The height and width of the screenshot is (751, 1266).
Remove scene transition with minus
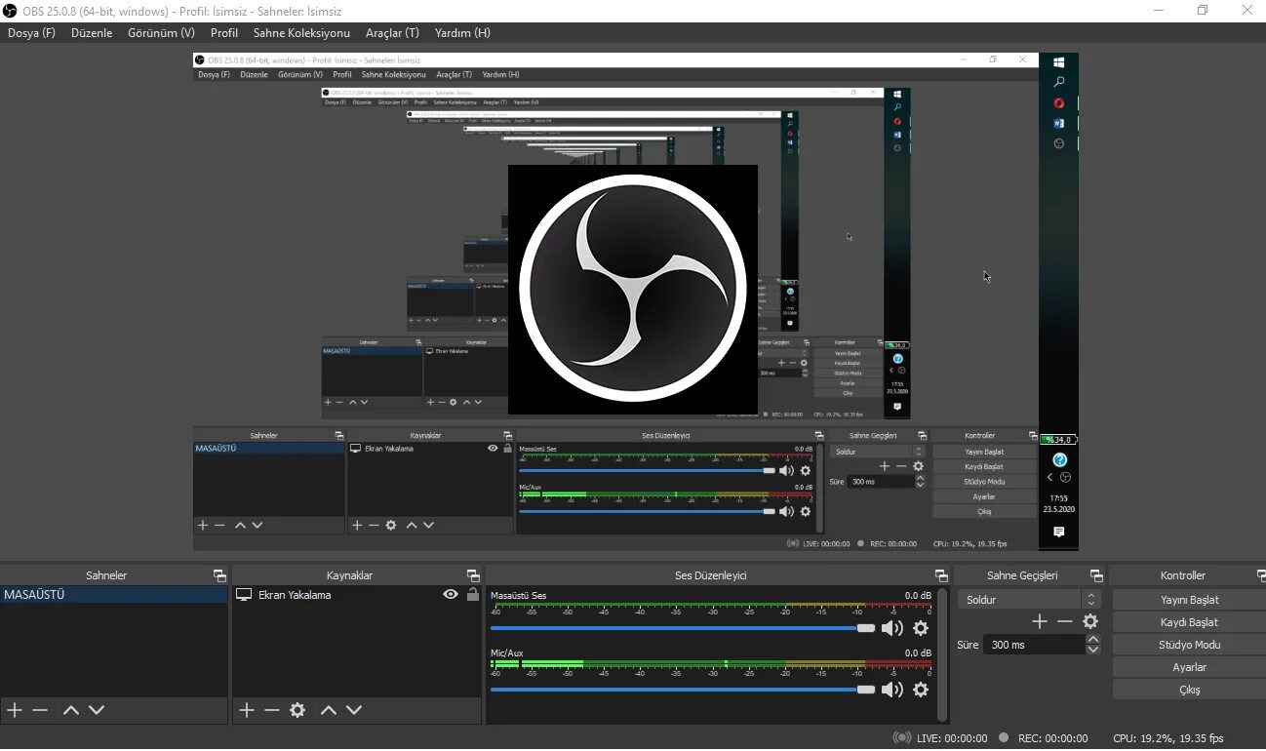tap(1065, 621)
